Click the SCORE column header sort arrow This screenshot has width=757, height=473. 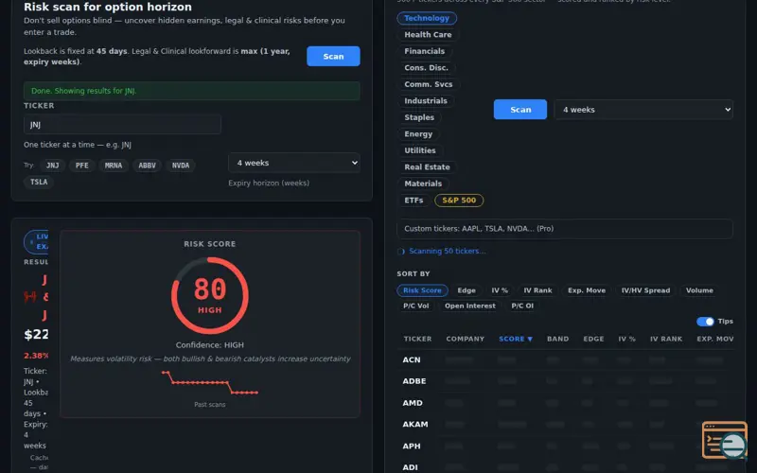(x=530, y=340)
